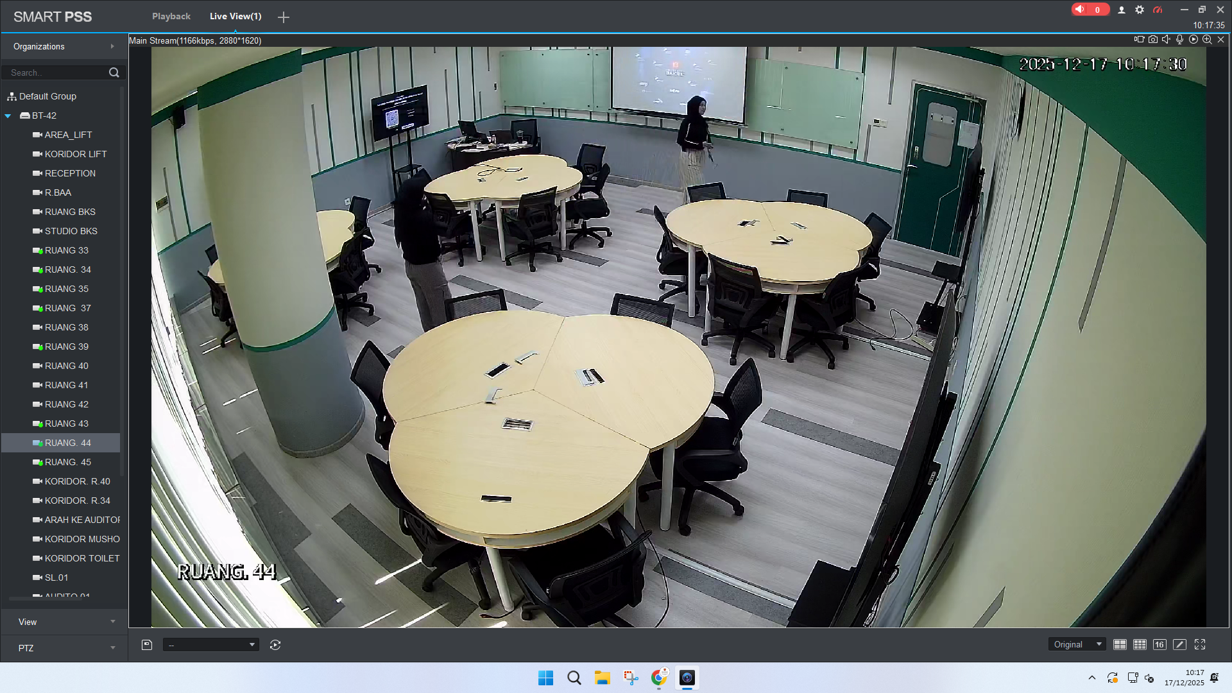
Task: Select ARAH KE AUDITOR camera
Action: point(82,520)
